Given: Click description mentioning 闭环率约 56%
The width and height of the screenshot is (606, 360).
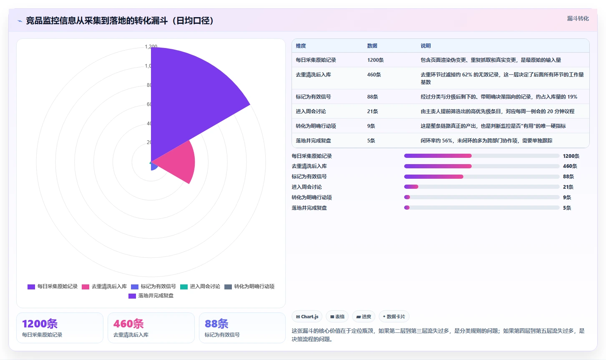Looking at the screenshot, I should pos(486,141).
